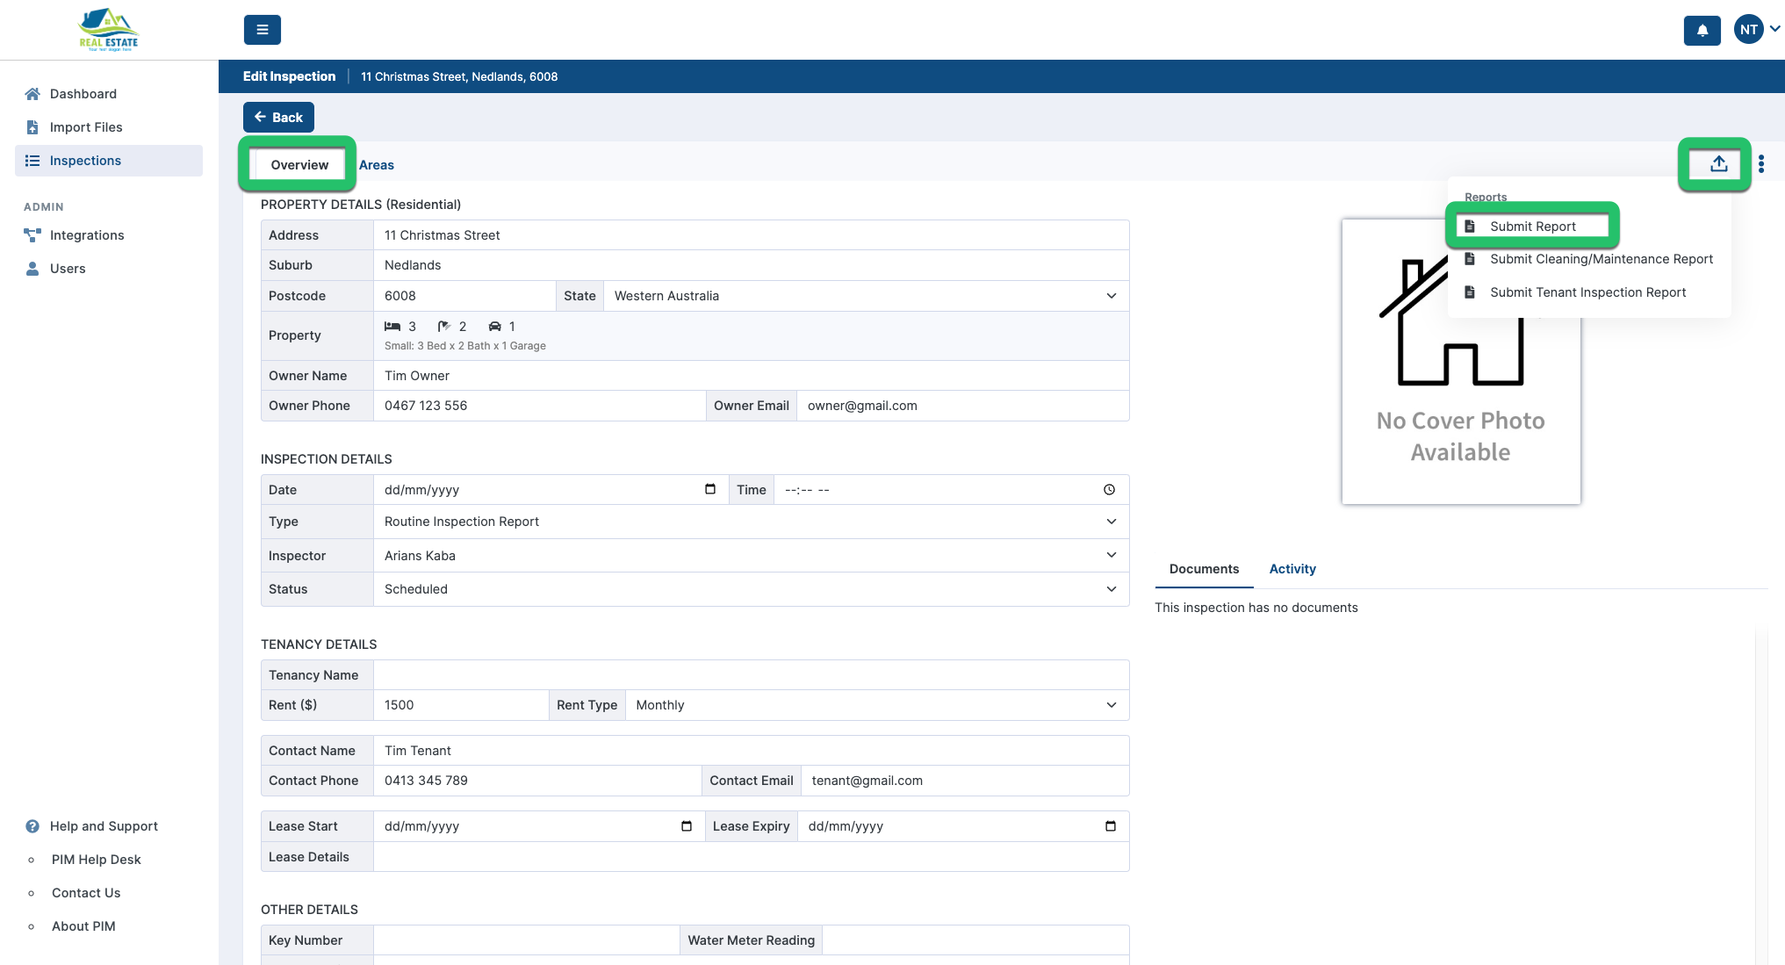Image resolution: width=1785 pixels, height=965 pixels.
Task: Toggle the hamburger sidebar menu button
Action: (262, 30)
